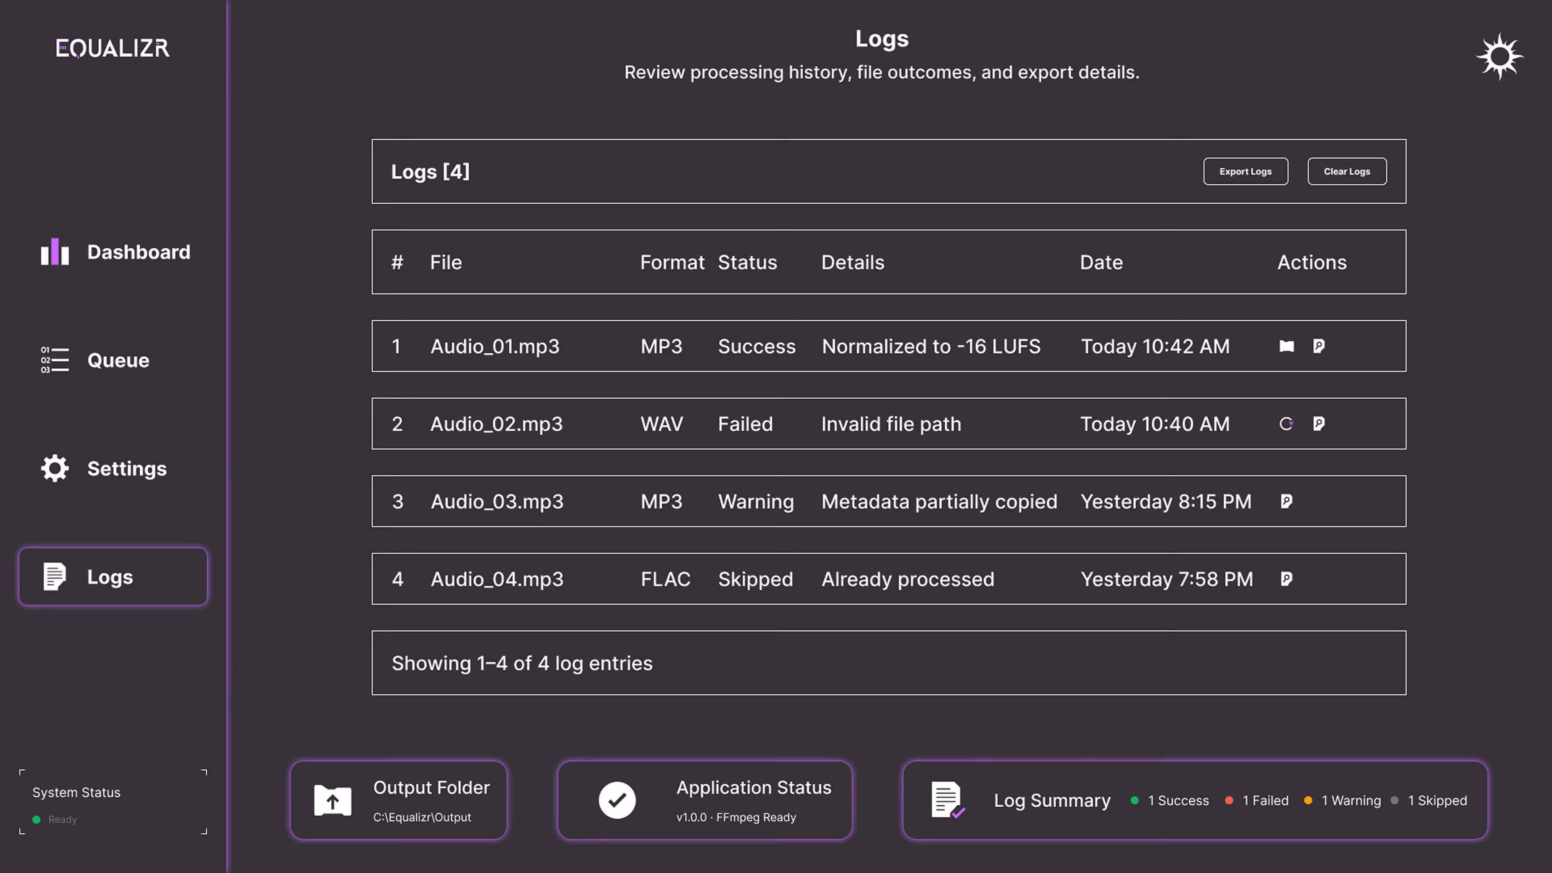This screenshot has height=873, width=1552.
Task: View log details for Audio_04.mp3
Action: click(1286, 579)
